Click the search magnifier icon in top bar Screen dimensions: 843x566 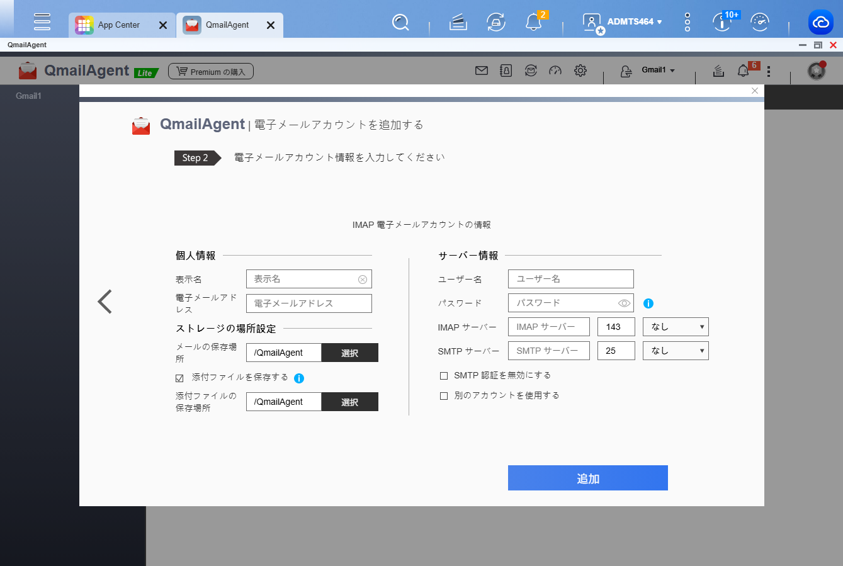point(400,23)
